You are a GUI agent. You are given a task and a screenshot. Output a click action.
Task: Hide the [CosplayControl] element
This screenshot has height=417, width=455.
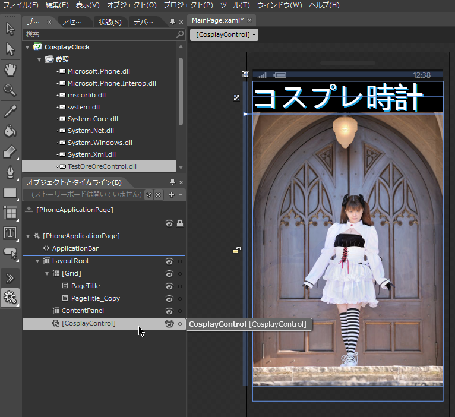click(x=169, y=324)
